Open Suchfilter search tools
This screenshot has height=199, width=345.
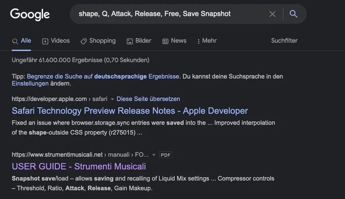click(x=284, y=41)
